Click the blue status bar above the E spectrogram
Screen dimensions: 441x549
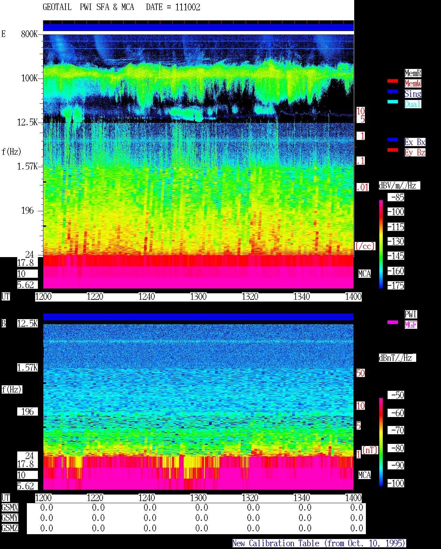[198, 27]
